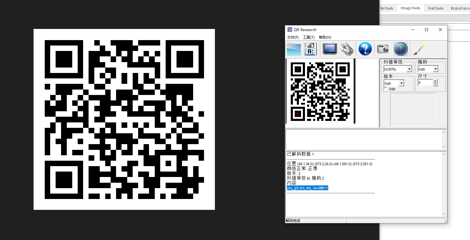Switch to the ImageTools tab
This screenshot has height=240, width=470.
410,8
